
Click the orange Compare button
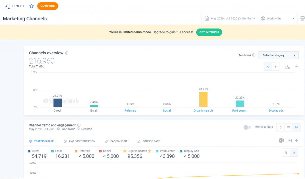pos(48,6)
